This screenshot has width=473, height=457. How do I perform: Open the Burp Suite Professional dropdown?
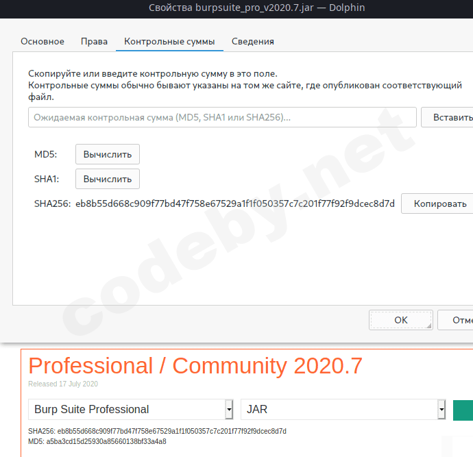[131, 409]
